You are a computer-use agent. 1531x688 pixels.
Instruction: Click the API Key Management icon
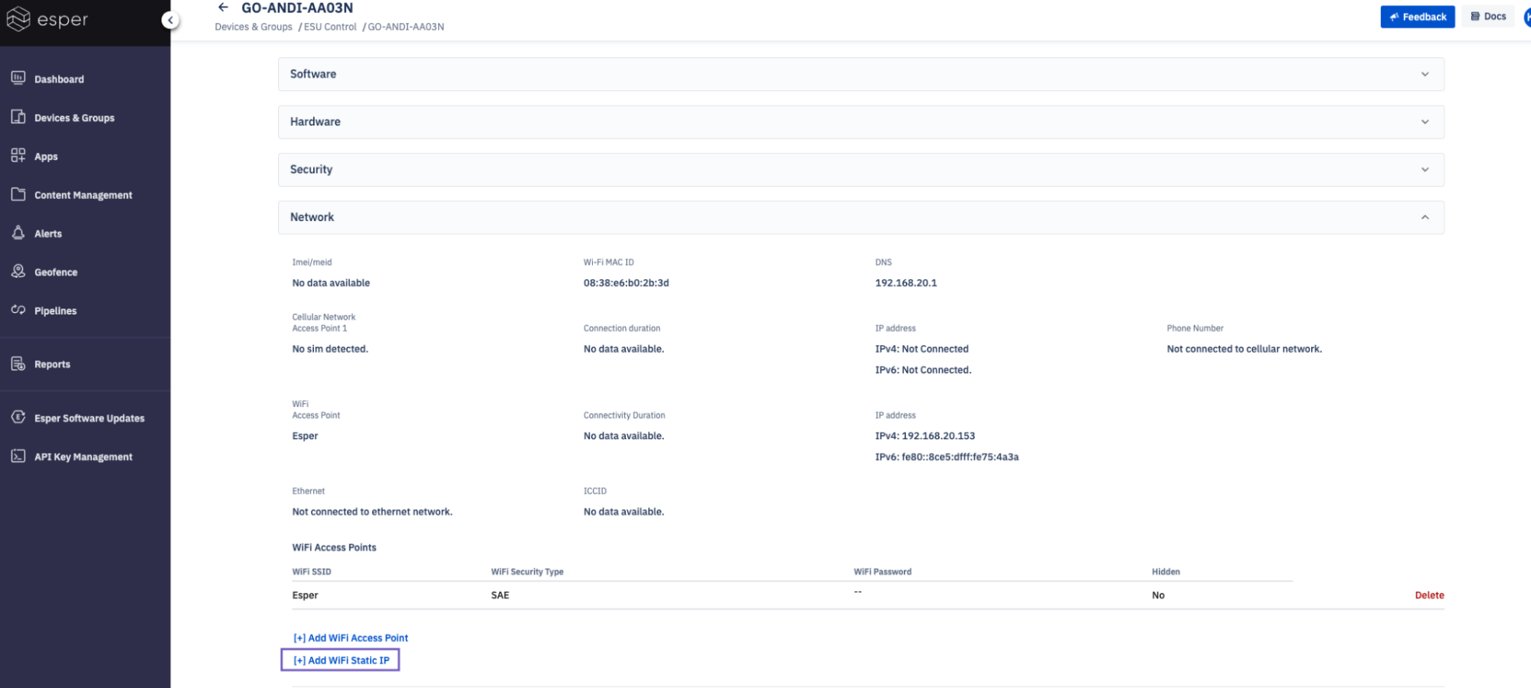click(18, 456)
